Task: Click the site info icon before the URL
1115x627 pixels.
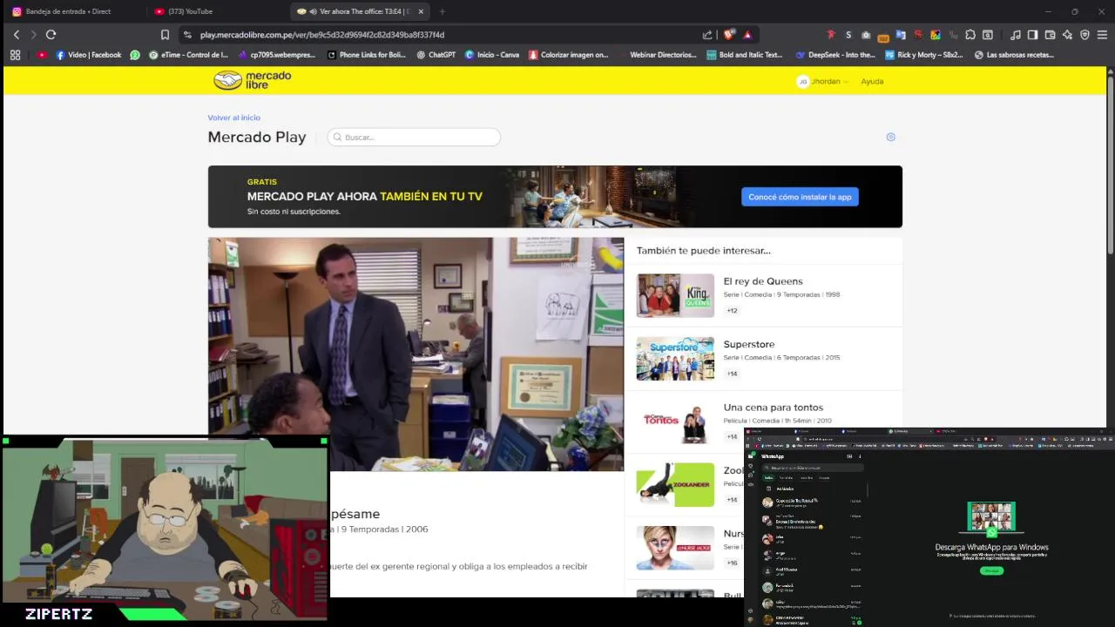Action: click(x=187, y=35)
